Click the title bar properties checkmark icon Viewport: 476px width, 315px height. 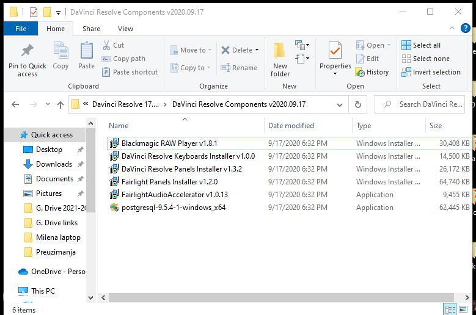click(x=34, y=12)
